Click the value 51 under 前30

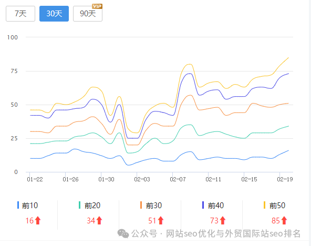click(152, 221)
